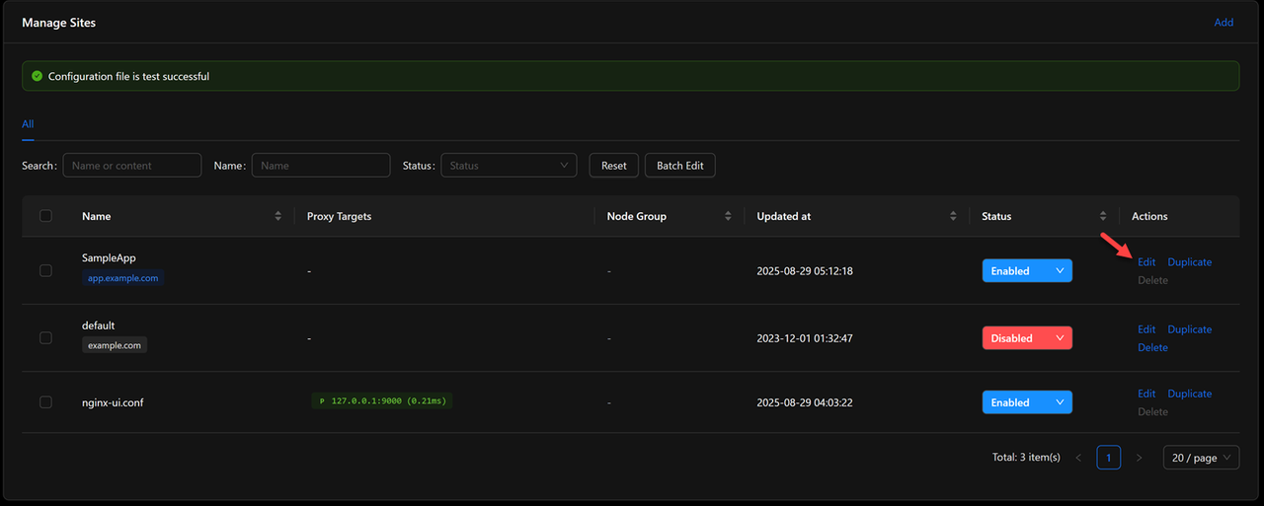The height and width of the screenshot is (506, 1264).
Task: Sort by the Updated at column sort icon
Action: 953,216
